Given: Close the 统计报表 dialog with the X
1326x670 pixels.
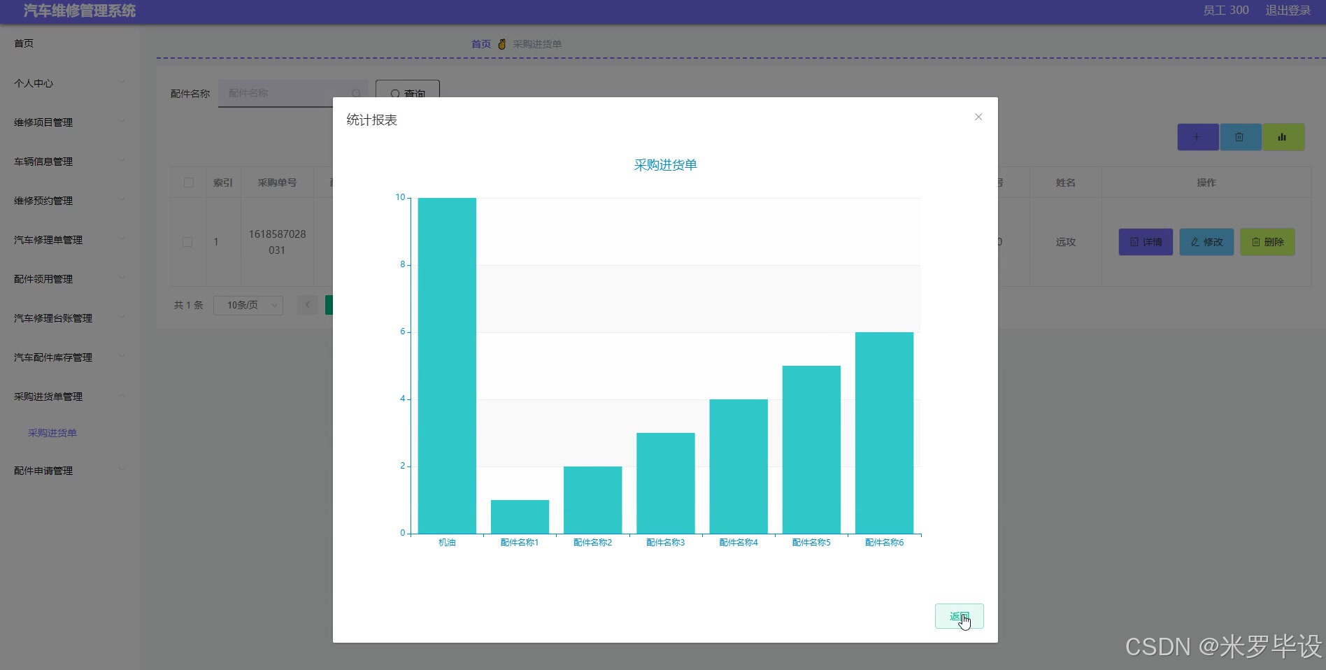Looking at the screenshot, I should pos(978,117).
